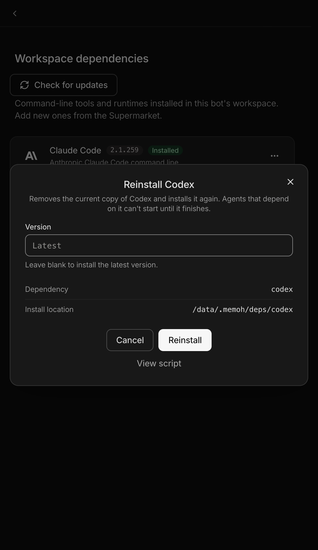This screenshot has height=550, width=318.
Task: Click the refresh arrows icon
Action: (x=24, y=85)
